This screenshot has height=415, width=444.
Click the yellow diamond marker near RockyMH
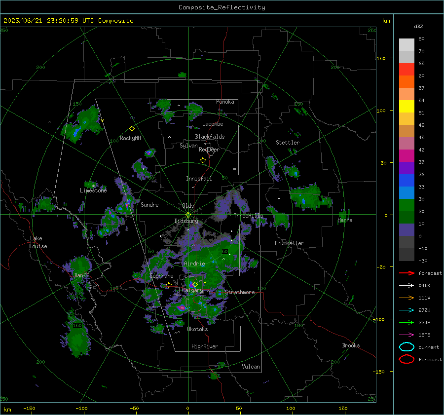[x=132, y=129]
